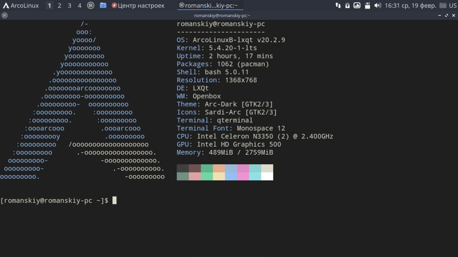Maximize the qterminal window
The image size is (458, 257).
447,15
